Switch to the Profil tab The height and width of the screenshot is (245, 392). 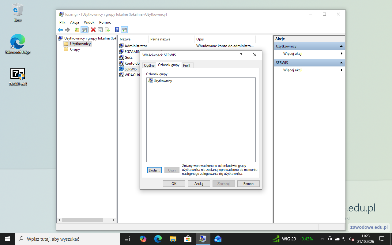click(x=187, y=66)
